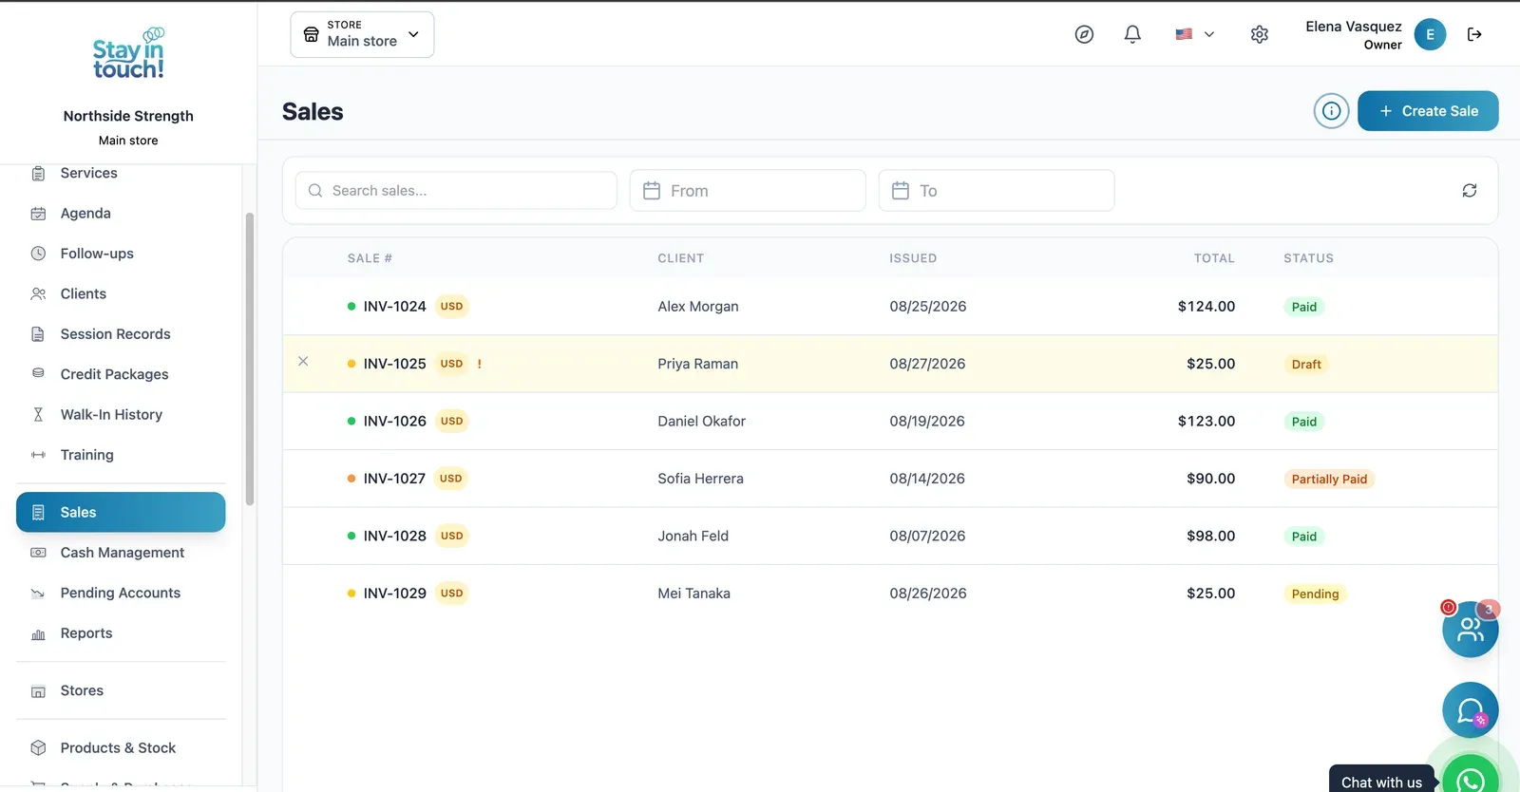Open Products & Stock
This screenshot has width=1520, height=792.
[x=122, y=748]
